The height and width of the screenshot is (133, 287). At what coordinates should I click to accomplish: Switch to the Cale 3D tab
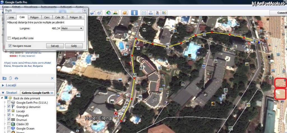point(60,17)
